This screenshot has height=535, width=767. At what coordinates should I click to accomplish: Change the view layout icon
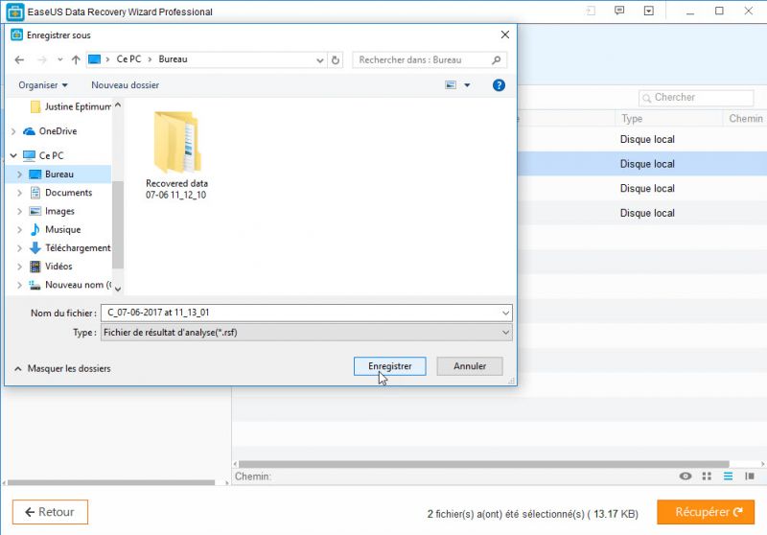point(451,85)
